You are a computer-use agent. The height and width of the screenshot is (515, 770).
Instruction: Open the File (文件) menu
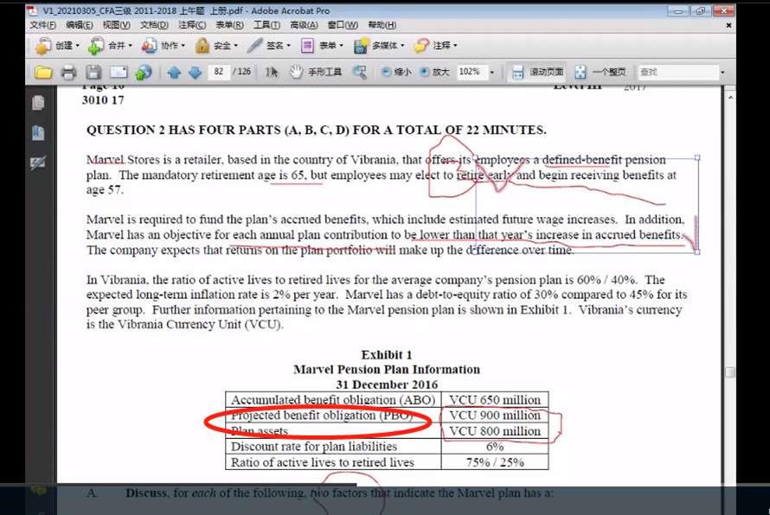[x=42, y=26]
